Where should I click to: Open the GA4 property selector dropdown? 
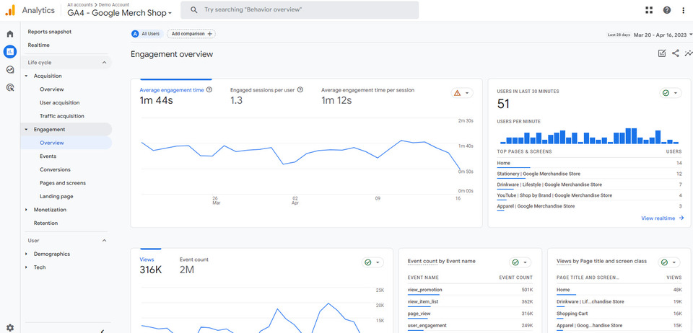coord(120,13)
